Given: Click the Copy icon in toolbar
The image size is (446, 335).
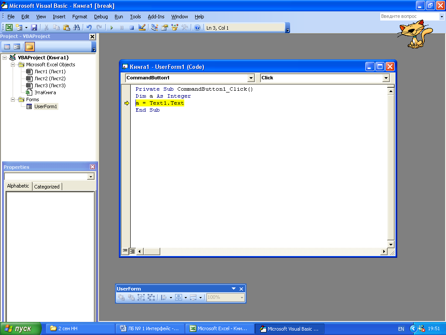Looking at the screenshot, I should [x=56, y=27].
